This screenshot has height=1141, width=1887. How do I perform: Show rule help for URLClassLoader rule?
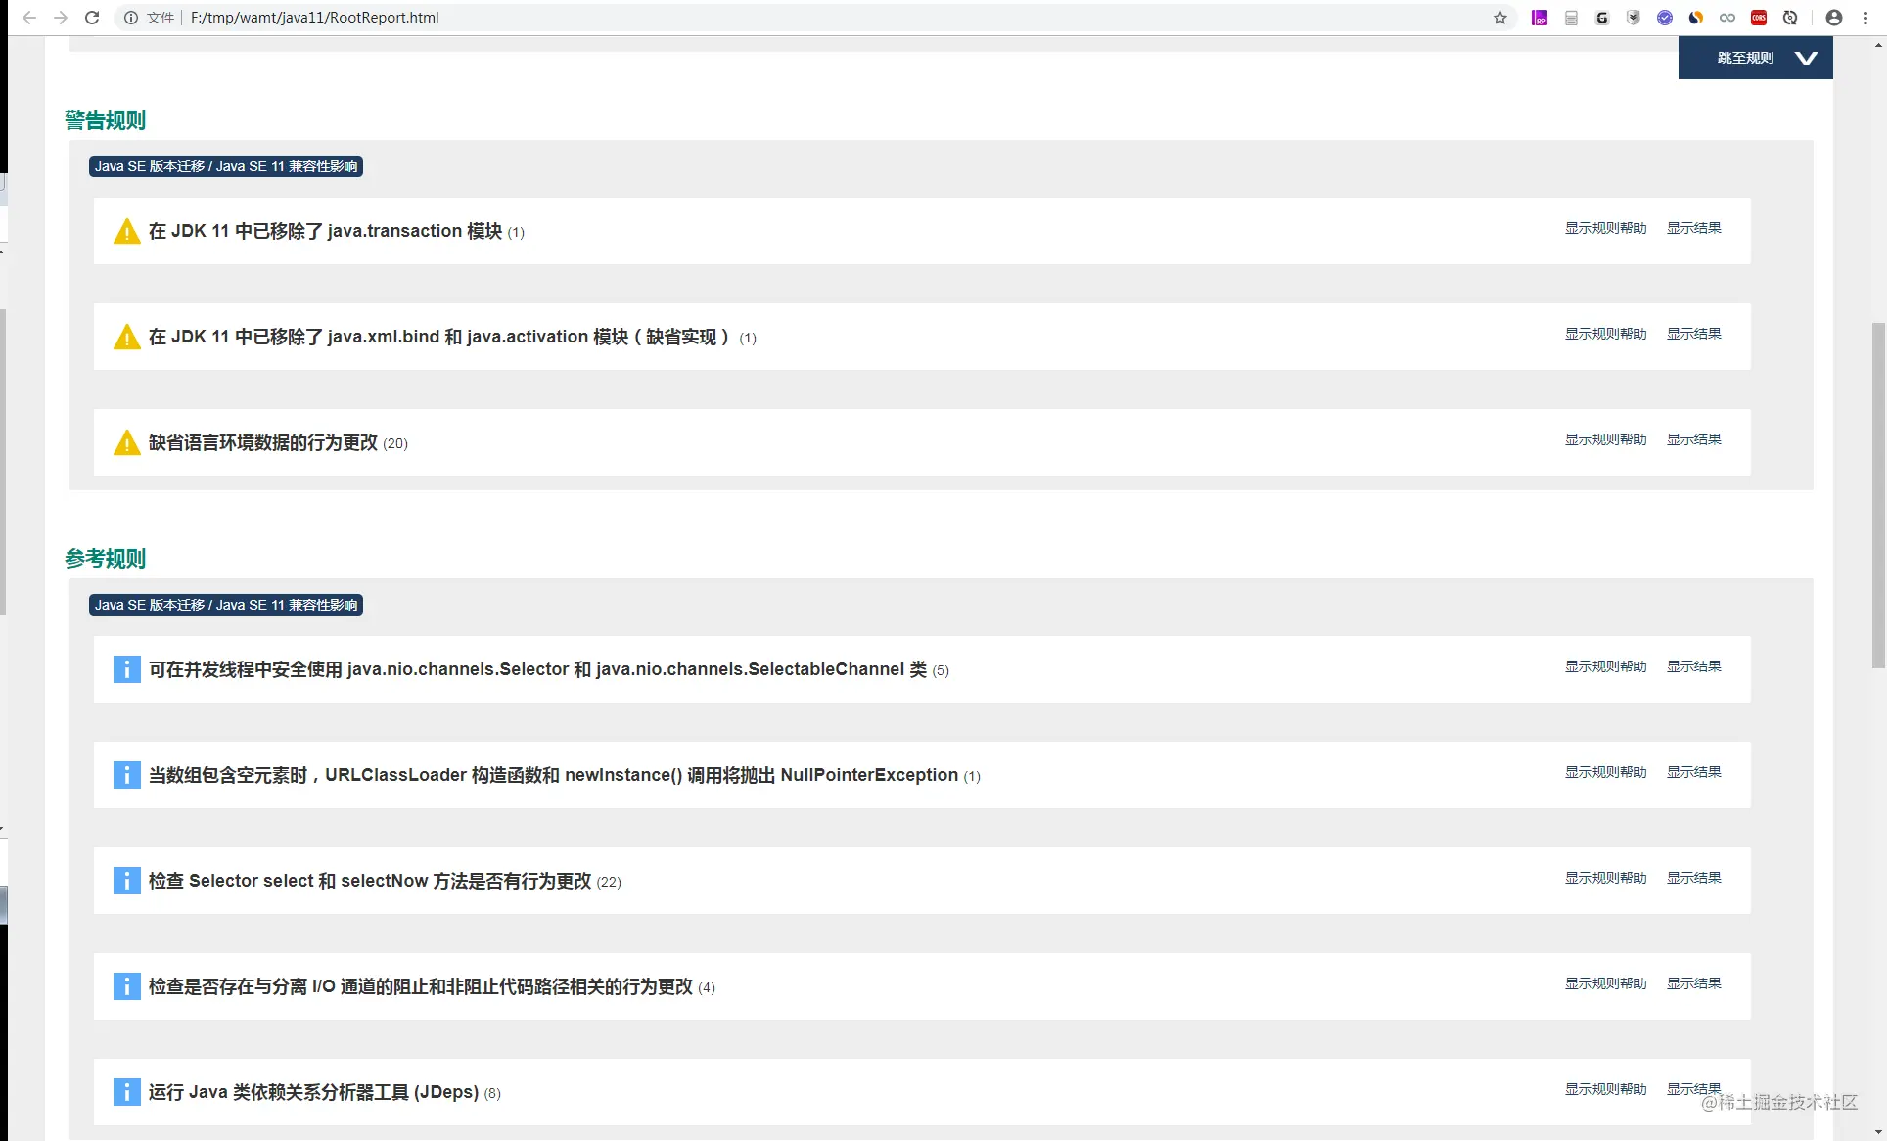1605,772
